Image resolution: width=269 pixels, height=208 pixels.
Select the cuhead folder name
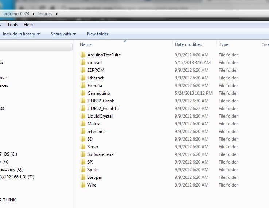tap(94, 63)
